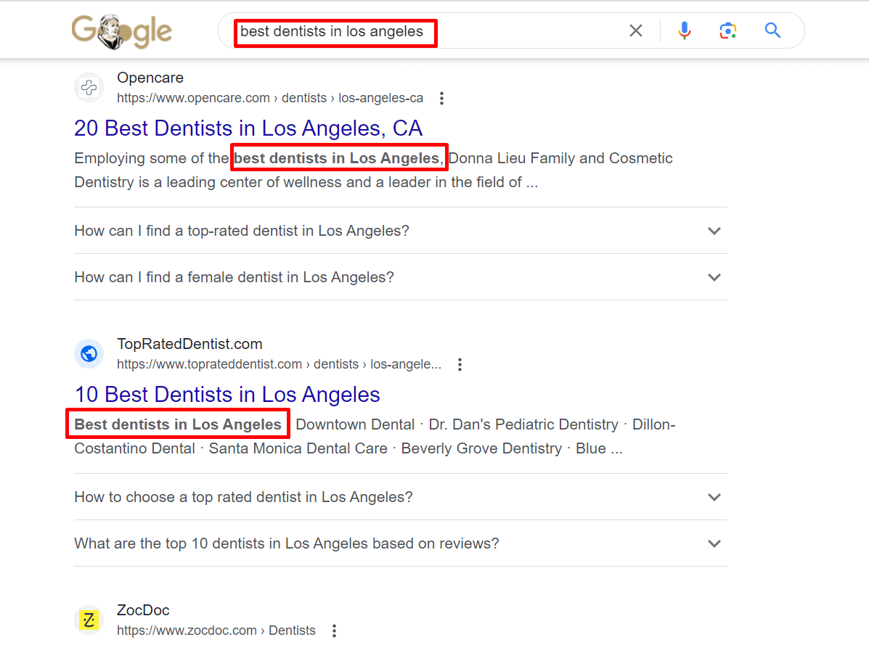Screen dimensions: 869x645
Task: Open three-dot menu for ZocDoc result
Action: [334, 630]
